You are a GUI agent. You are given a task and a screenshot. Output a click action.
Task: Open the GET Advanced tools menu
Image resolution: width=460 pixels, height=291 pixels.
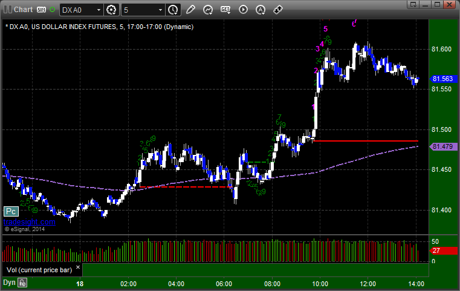[x=225, y=10]
